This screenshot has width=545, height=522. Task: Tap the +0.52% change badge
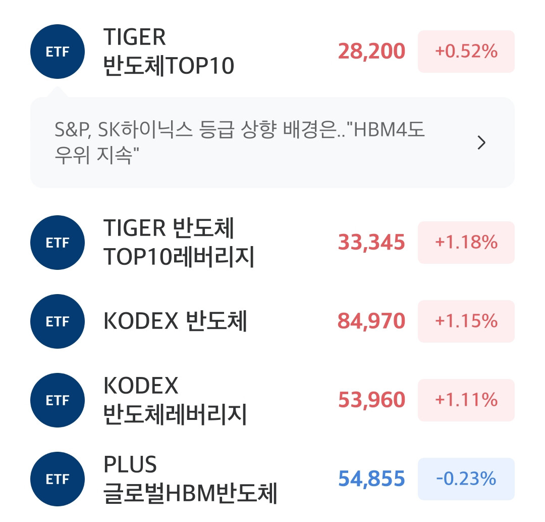point(466,52)
